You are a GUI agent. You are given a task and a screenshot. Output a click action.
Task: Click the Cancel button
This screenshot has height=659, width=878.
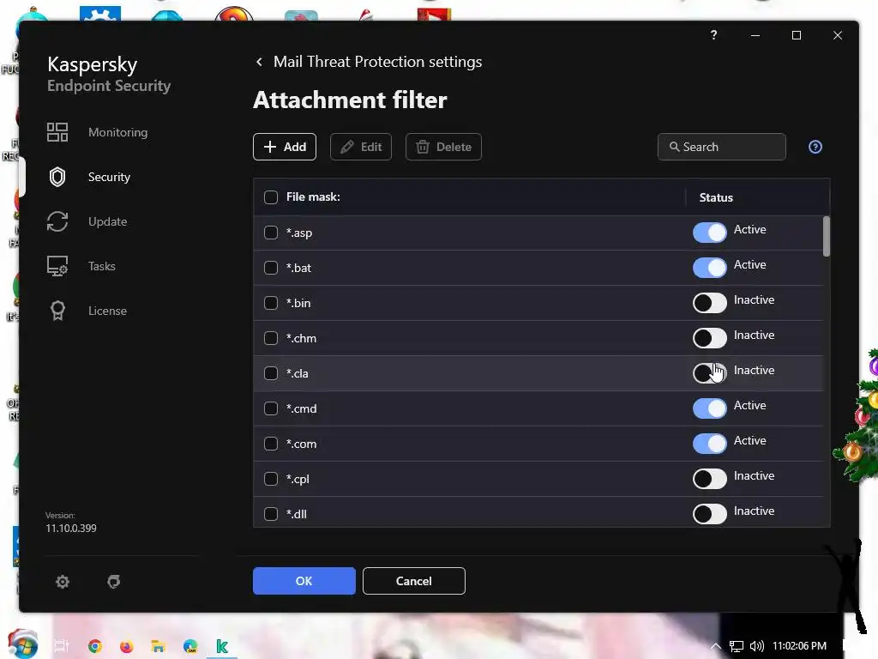[x=414, y=581]
